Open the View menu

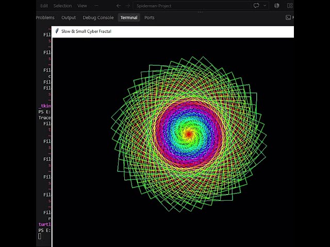click(82, 6)
